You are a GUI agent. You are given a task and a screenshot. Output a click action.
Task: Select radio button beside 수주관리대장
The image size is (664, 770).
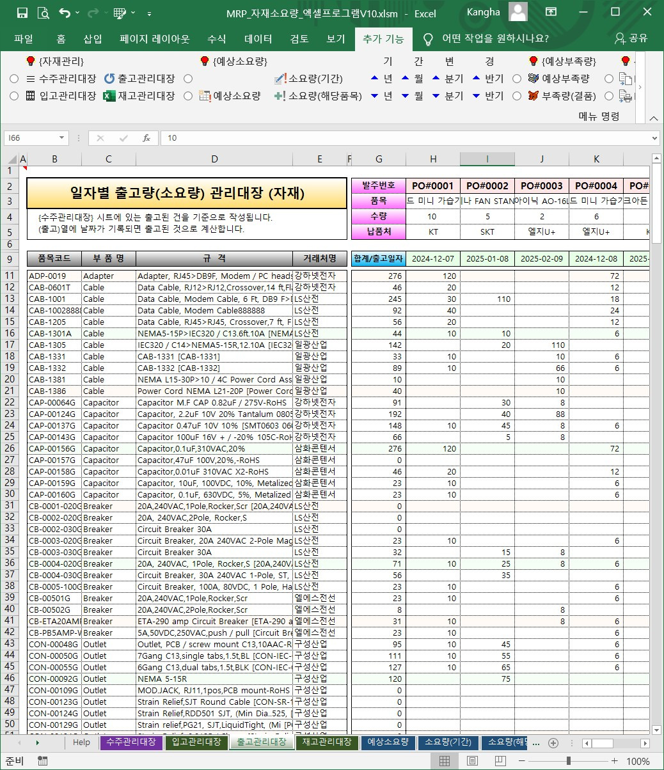coord(14,79)
